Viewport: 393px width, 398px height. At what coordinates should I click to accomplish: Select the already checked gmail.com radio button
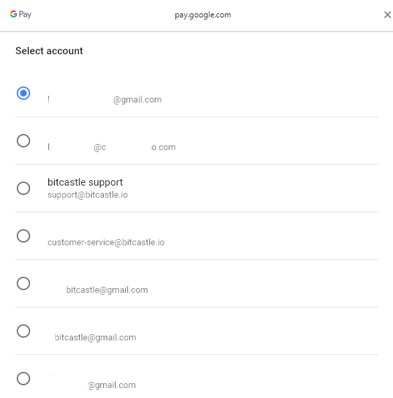(x=23, y=93)
